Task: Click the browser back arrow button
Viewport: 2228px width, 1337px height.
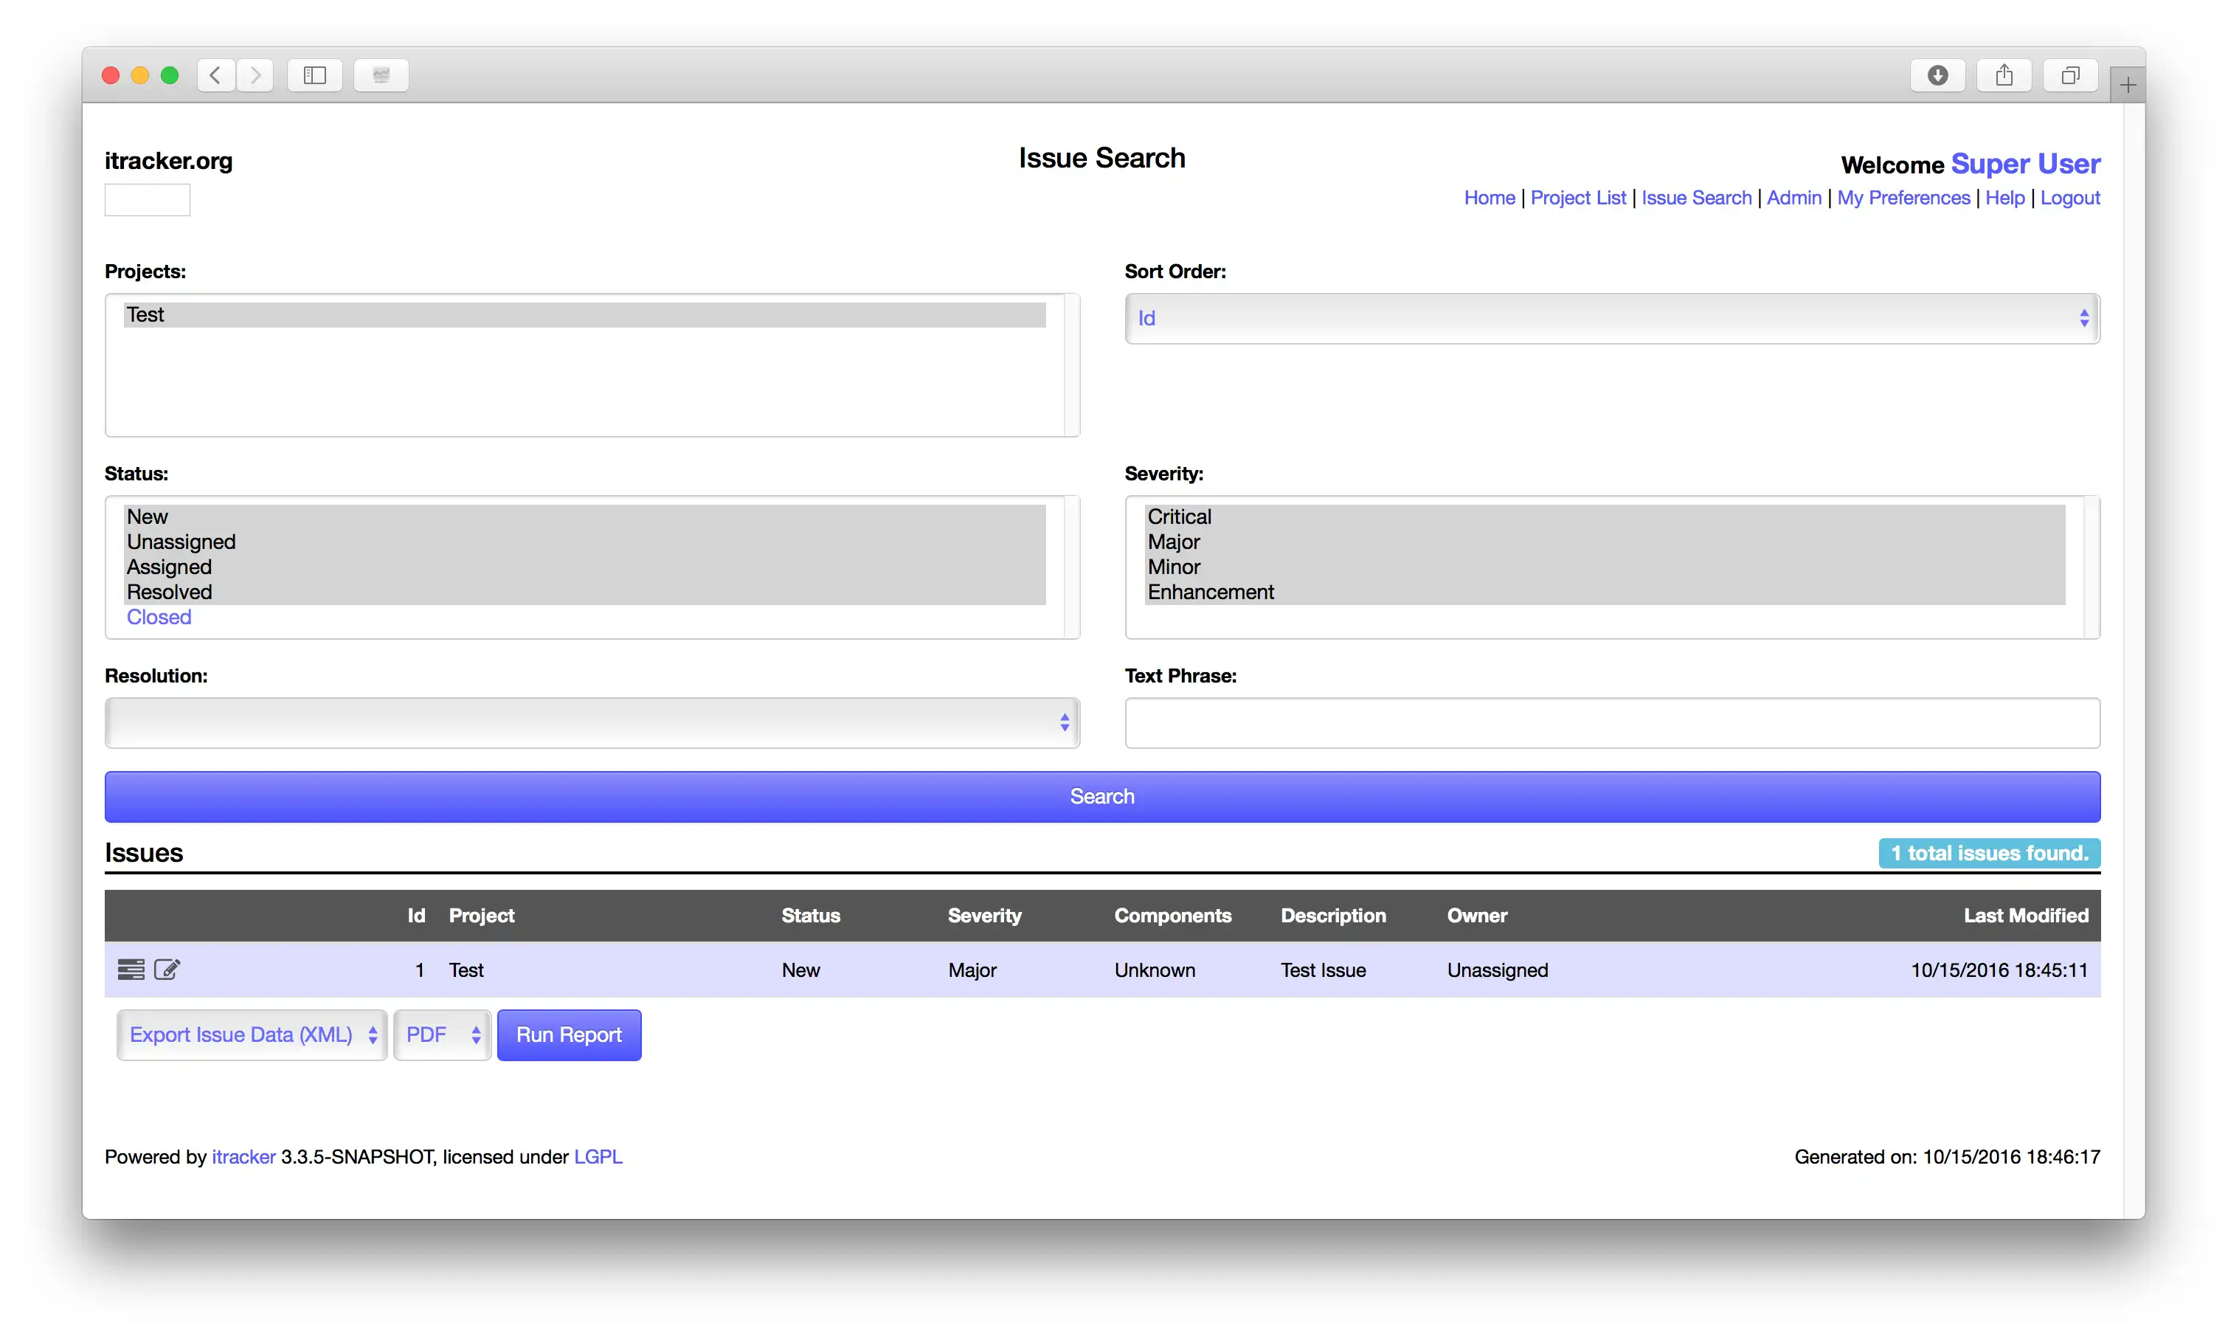Action: click(x=215, y=76)
